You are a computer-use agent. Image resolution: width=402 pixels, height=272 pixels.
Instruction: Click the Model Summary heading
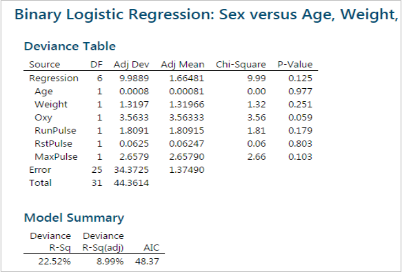pyautogui.click(x=74, y=218)
